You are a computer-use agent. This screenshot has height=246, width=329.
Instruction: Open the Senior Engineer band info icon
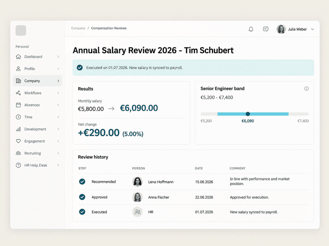(x=306, y=89)
